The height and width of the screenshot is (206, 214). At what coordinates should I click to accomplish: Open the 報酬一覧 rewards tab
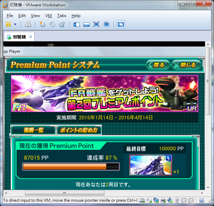click(33, 130)
